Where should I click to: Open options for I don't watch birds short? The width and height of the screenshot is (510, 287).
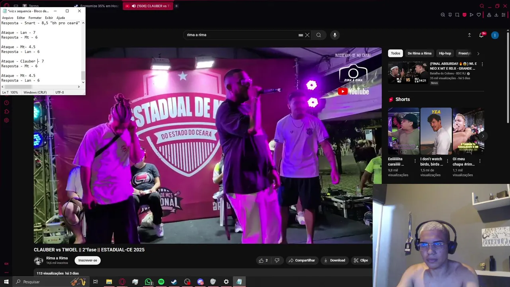click(x=447, y=161)
